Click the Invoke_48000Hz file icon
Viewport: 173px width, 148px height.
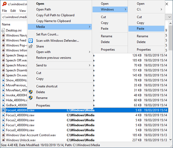pos(3,95)
